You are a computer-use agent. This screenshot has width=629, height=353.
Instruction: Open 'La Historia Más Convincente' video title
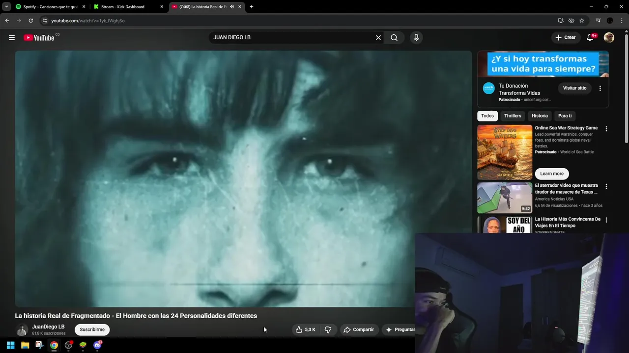point(568,223)
